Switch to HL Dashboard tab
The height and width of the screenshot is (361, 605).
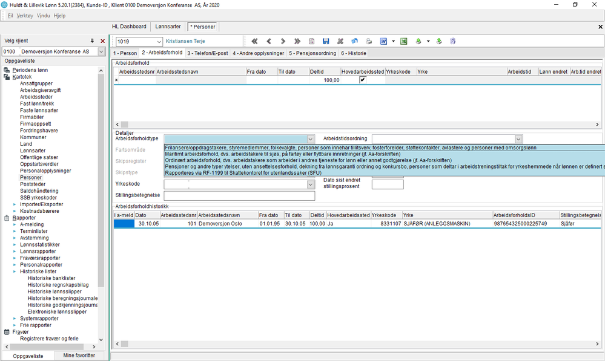(129, 27)
